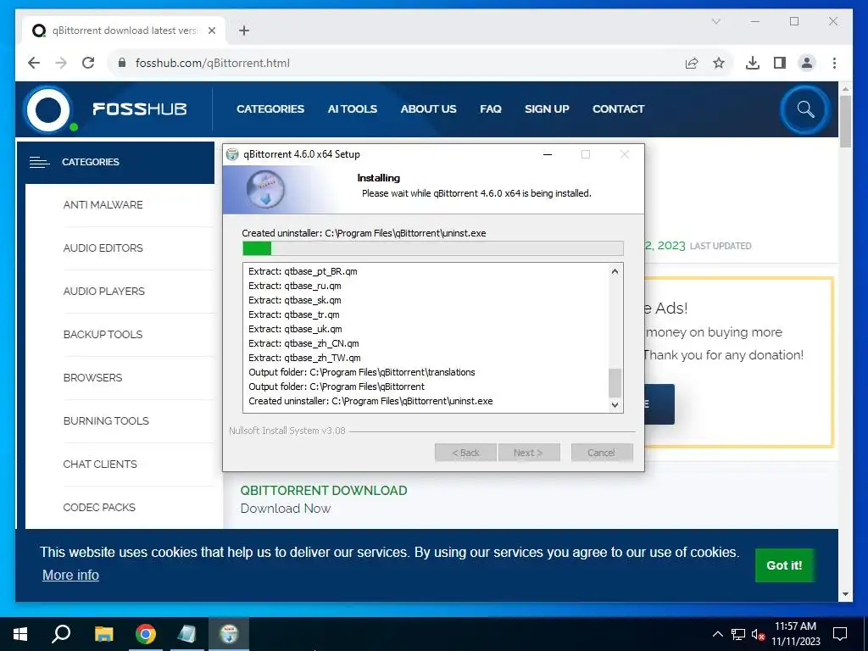Open FAQ navigation item

(x=491, y=109)
